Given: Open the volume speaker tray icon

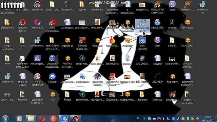Looking at the screenshot, I should pyautogui.click(x=164, y=119).
